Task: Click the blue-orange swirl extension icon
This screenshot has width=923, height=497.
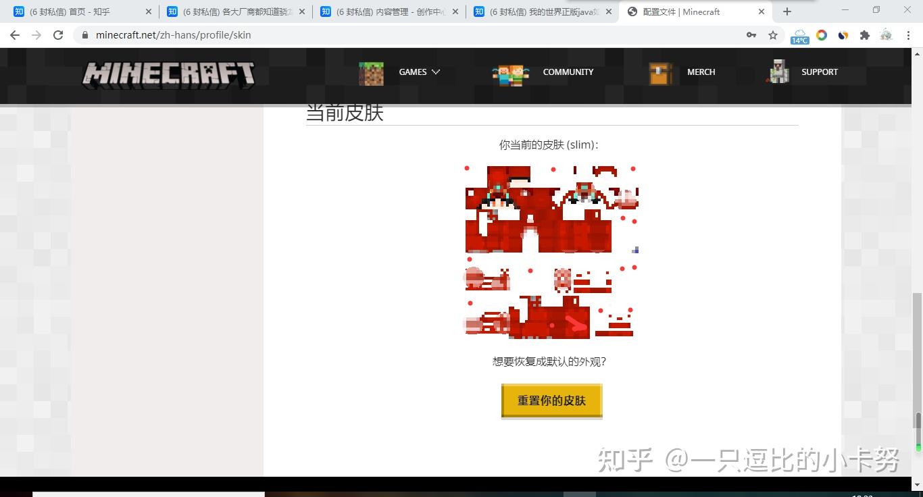Action: [x=843, y=35]
